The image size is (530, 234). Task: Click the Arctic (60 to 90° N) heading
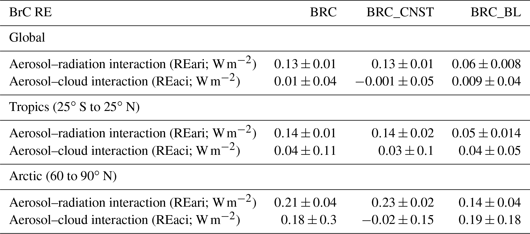coord(63,176)
